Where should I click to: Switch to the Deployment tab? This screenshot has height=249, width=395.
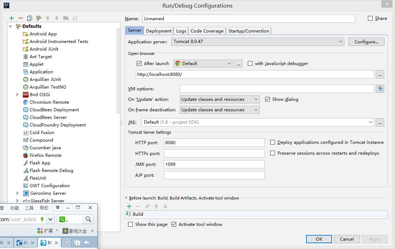[x=159, y=31]
